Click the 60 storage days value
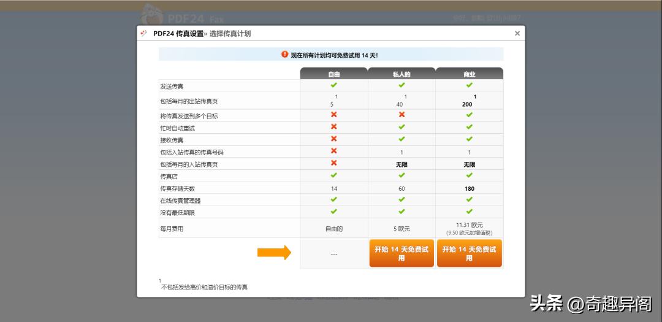662x322 pixels. 401,188
